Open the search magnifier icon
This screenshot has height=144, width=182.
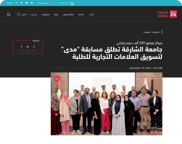(x=9, y=14)
